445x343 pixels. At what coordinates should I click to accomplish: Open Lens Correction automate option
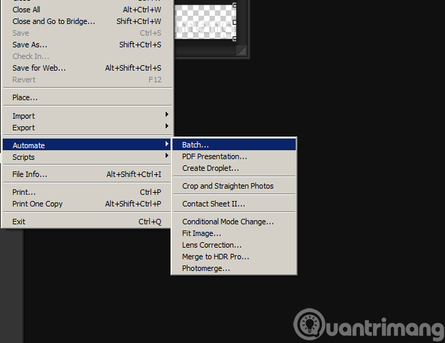234,245
